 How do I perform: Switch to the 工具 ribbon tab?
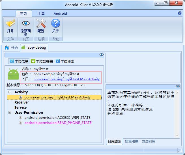41,14
